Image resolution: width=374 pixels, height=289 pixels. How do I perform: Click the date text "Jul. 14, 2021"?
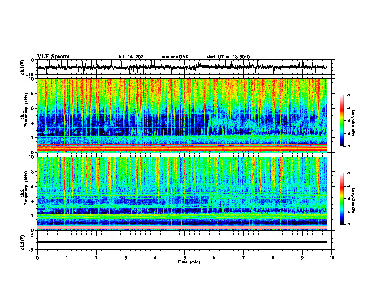pos(132,57)
